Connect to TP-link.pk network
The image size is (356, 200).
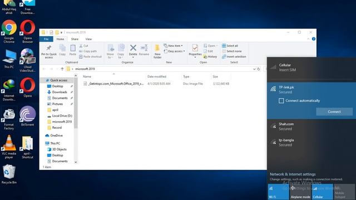334,112
